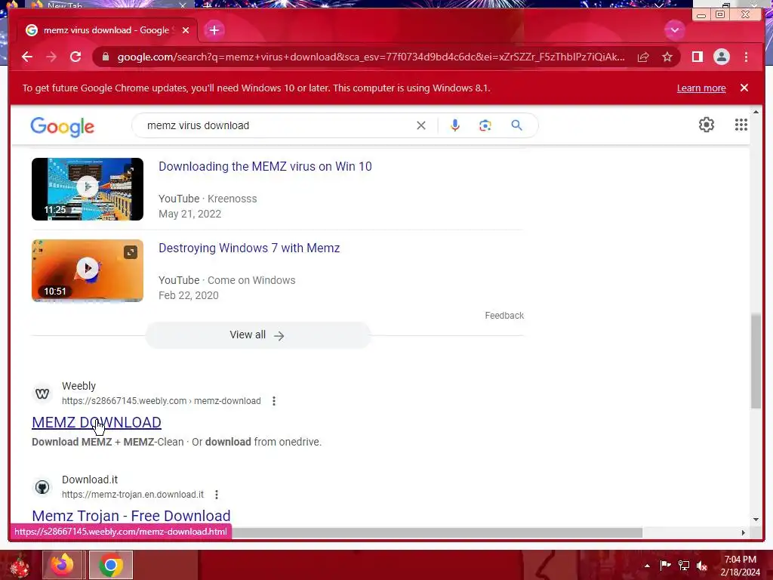Submit search with magnifier icon
Viewport: 773px width, 580px height.
coord(516,125)
